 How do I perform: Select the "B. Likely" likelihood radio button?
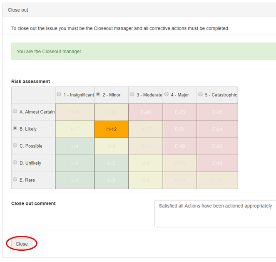(15, 129)
